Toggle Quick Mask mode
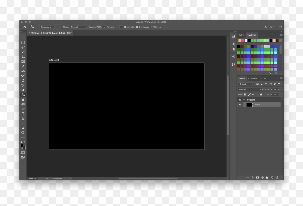Viewport: 303px width, 206px height. (x=23, y=152)
